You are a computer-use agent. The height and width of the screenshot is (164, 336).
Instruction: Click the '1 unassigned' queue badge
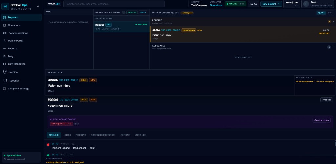coord(187,13)
